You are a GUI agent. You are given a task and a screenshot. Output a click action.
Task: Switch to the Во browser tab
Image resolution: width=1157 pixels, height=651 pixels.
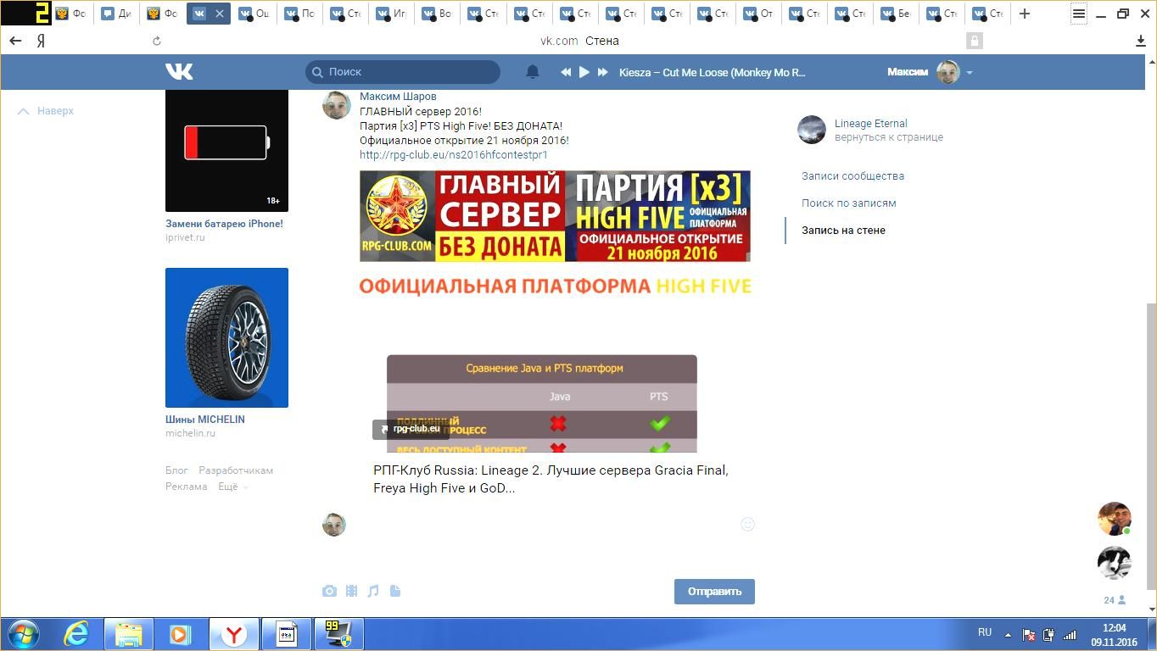tap(436, 14)
